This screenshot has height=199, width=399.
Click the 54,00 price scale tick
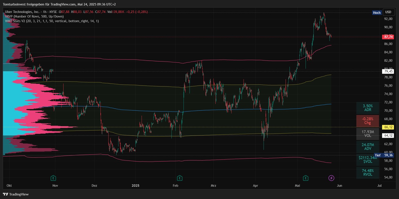(x=388, y=177)
